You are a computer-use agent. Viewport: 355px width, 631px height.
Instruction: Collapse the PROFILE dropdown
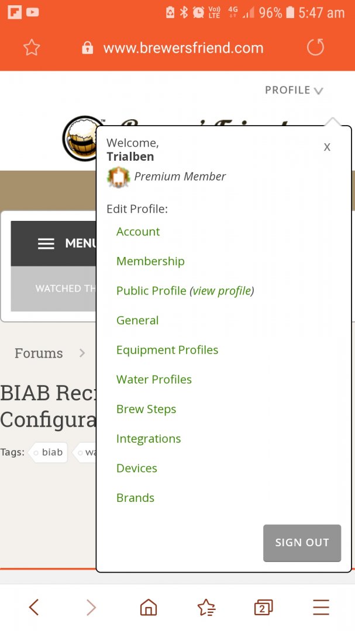click(294, 90)
